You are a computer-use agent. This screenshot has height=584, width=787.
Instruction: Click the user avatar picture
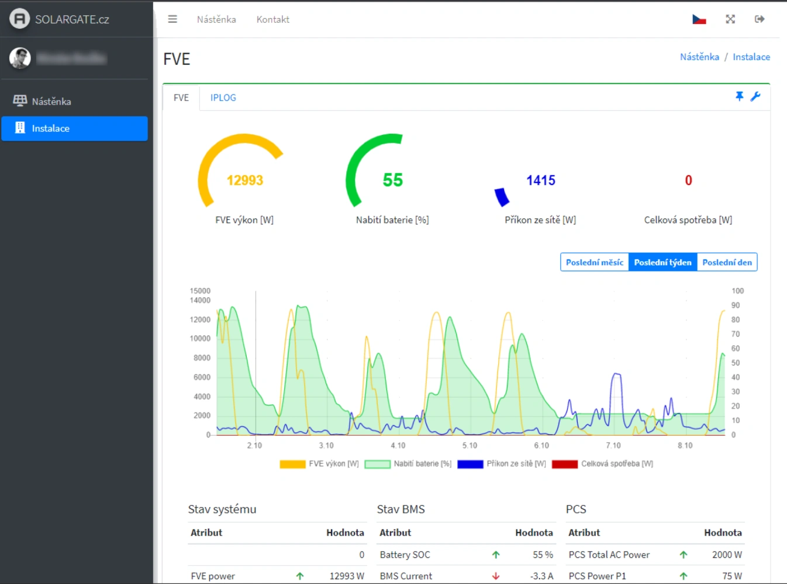pyautogui.click(x=20, y=58)
